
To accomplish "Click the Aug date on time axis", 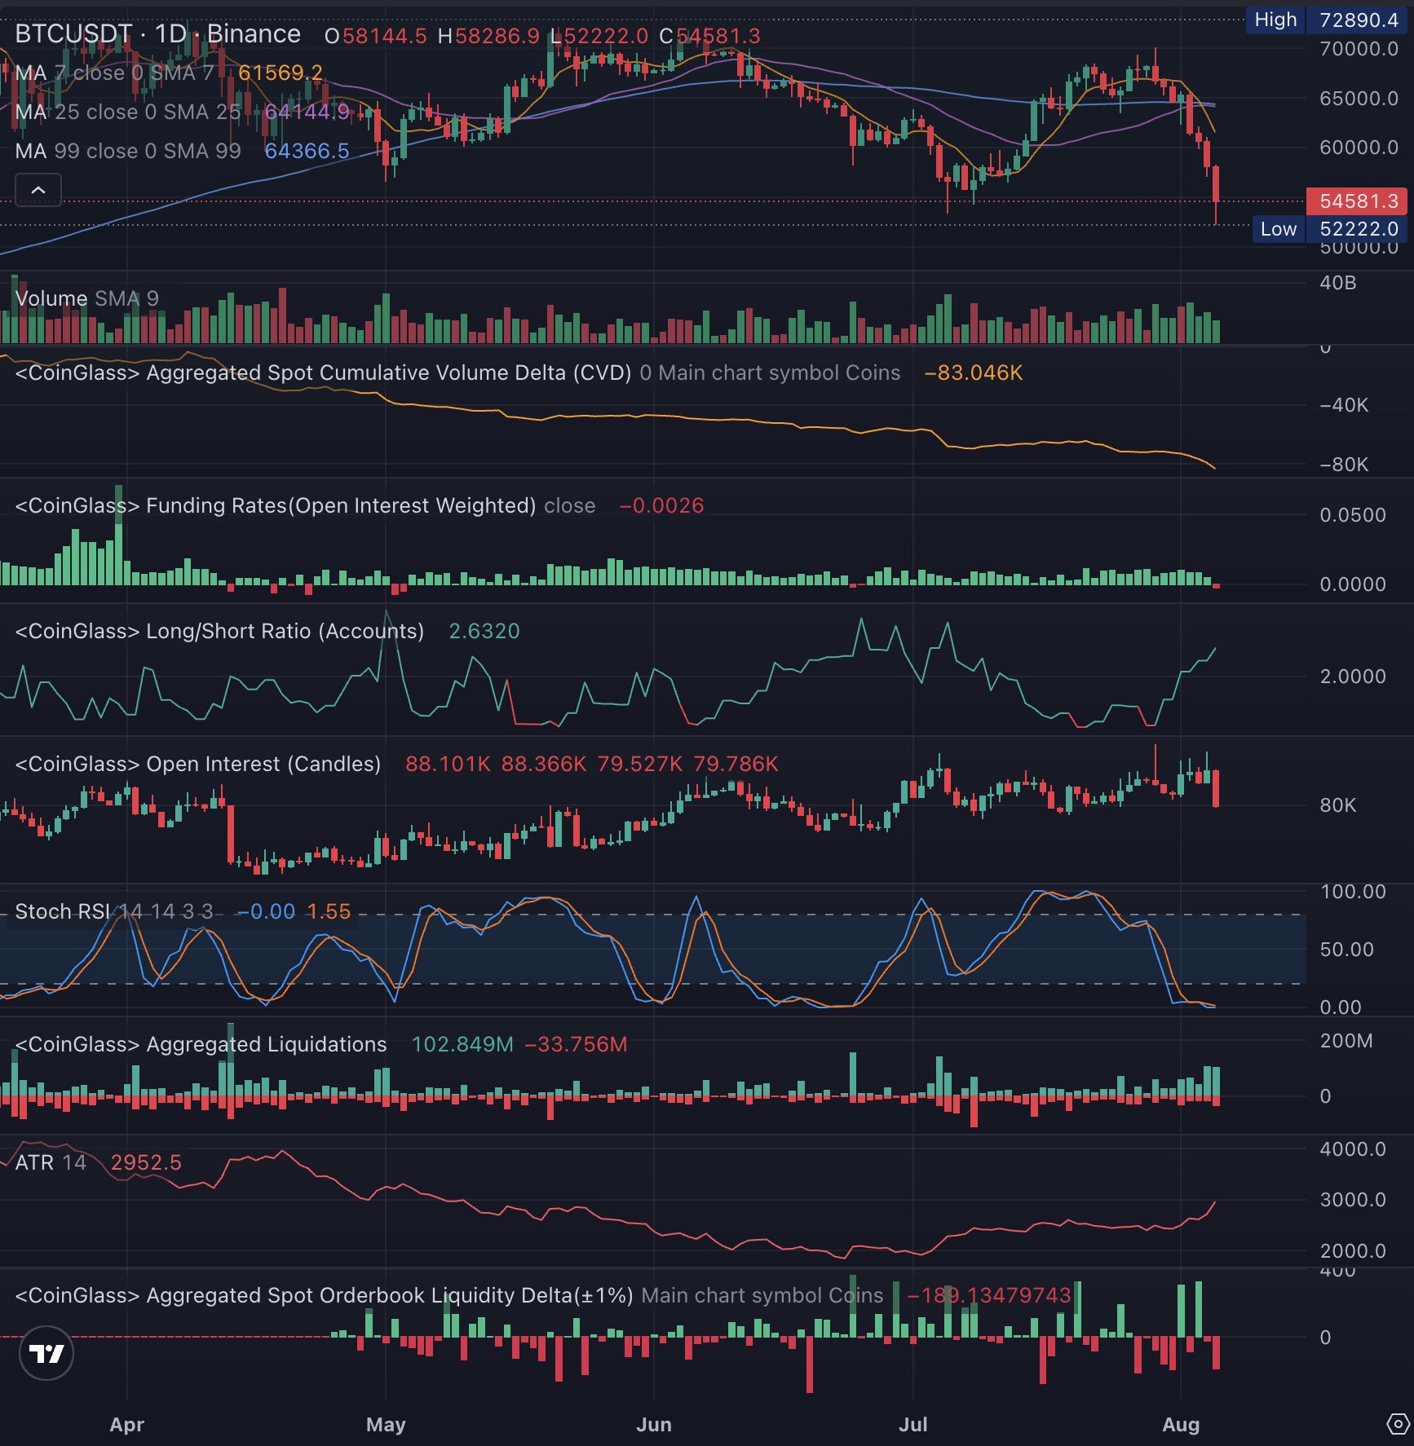I will [x=1181, y=1424].
